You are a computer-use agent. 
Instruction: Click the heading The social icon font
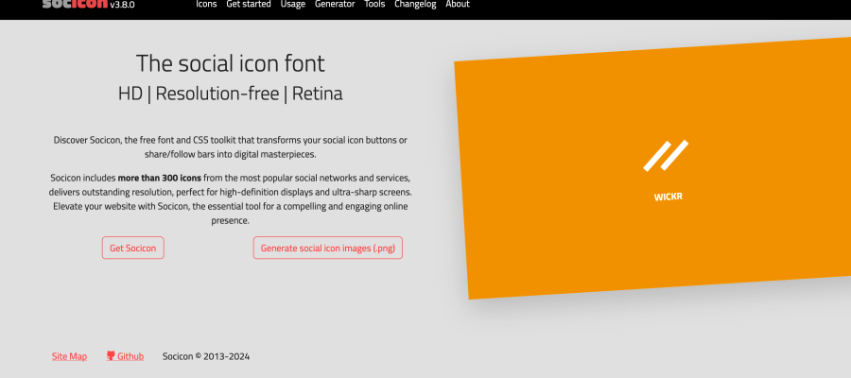(x=230, y=63)
